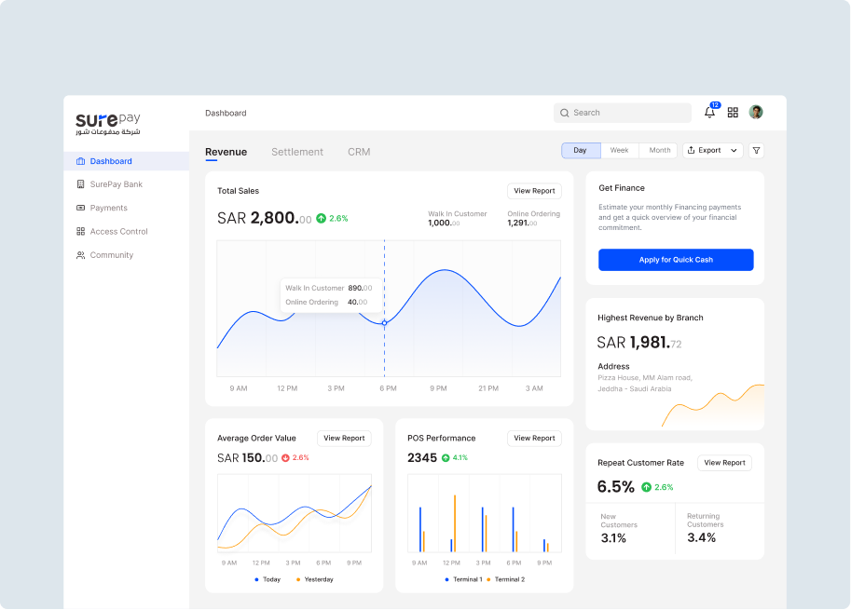
Task: Click the Dashboard sidebar icon
Action: coord(81,161)
